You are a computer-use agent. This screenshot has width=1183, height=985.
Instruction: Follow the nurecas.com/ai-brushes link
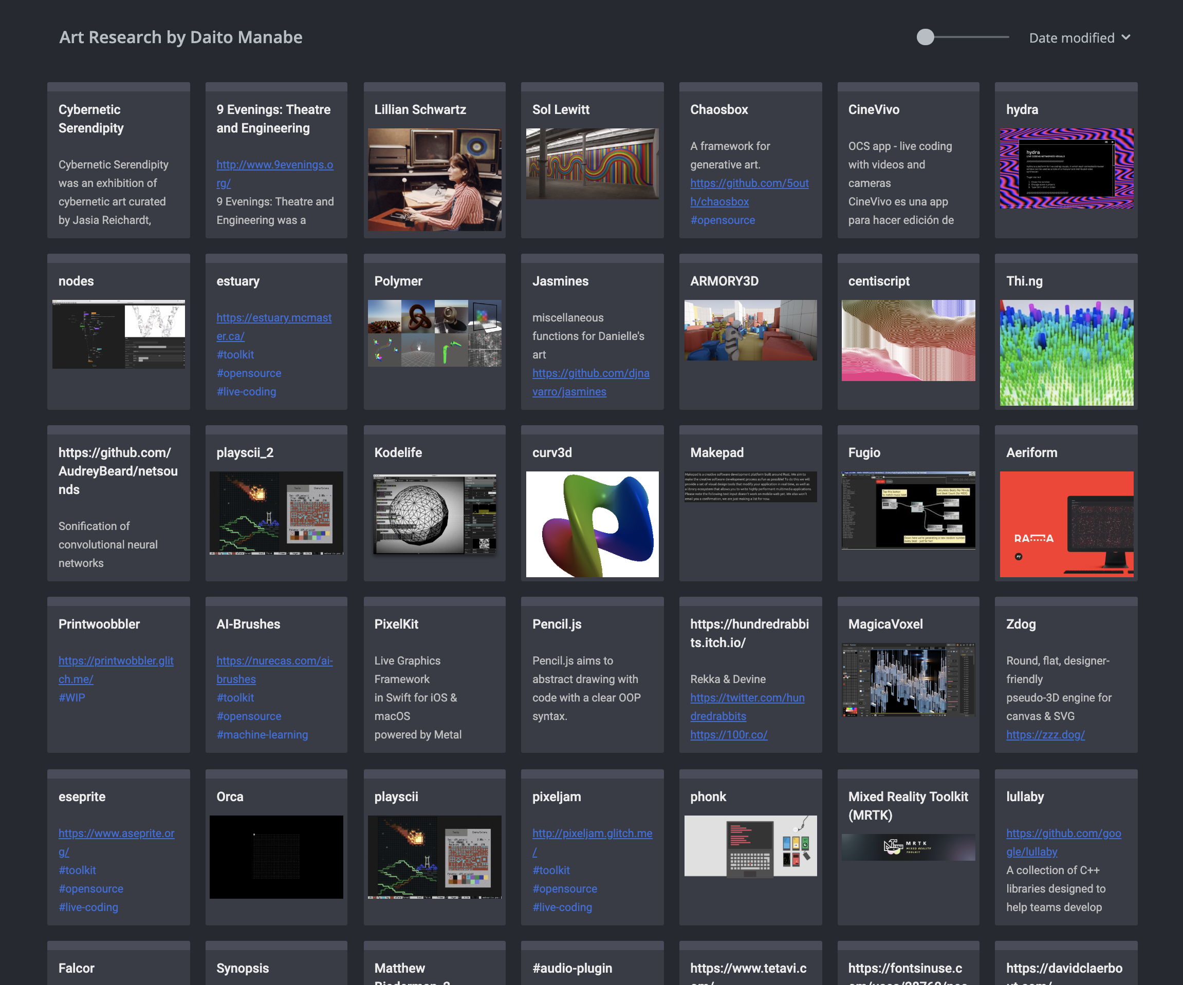pos(274,670)
